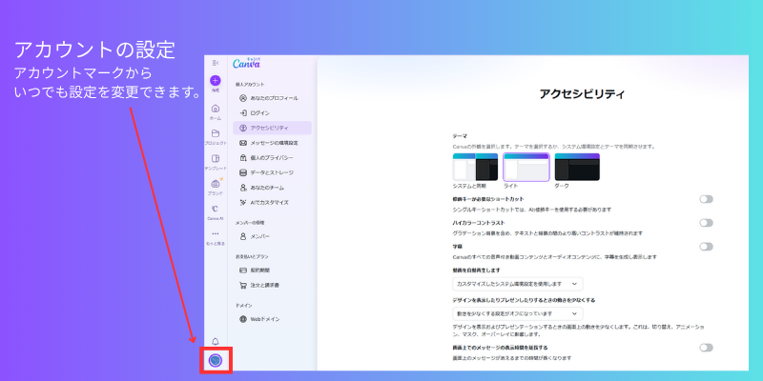Click the Canva logo
The height and width of the screenshot is (381, 763).
click(x=246, y=63)
